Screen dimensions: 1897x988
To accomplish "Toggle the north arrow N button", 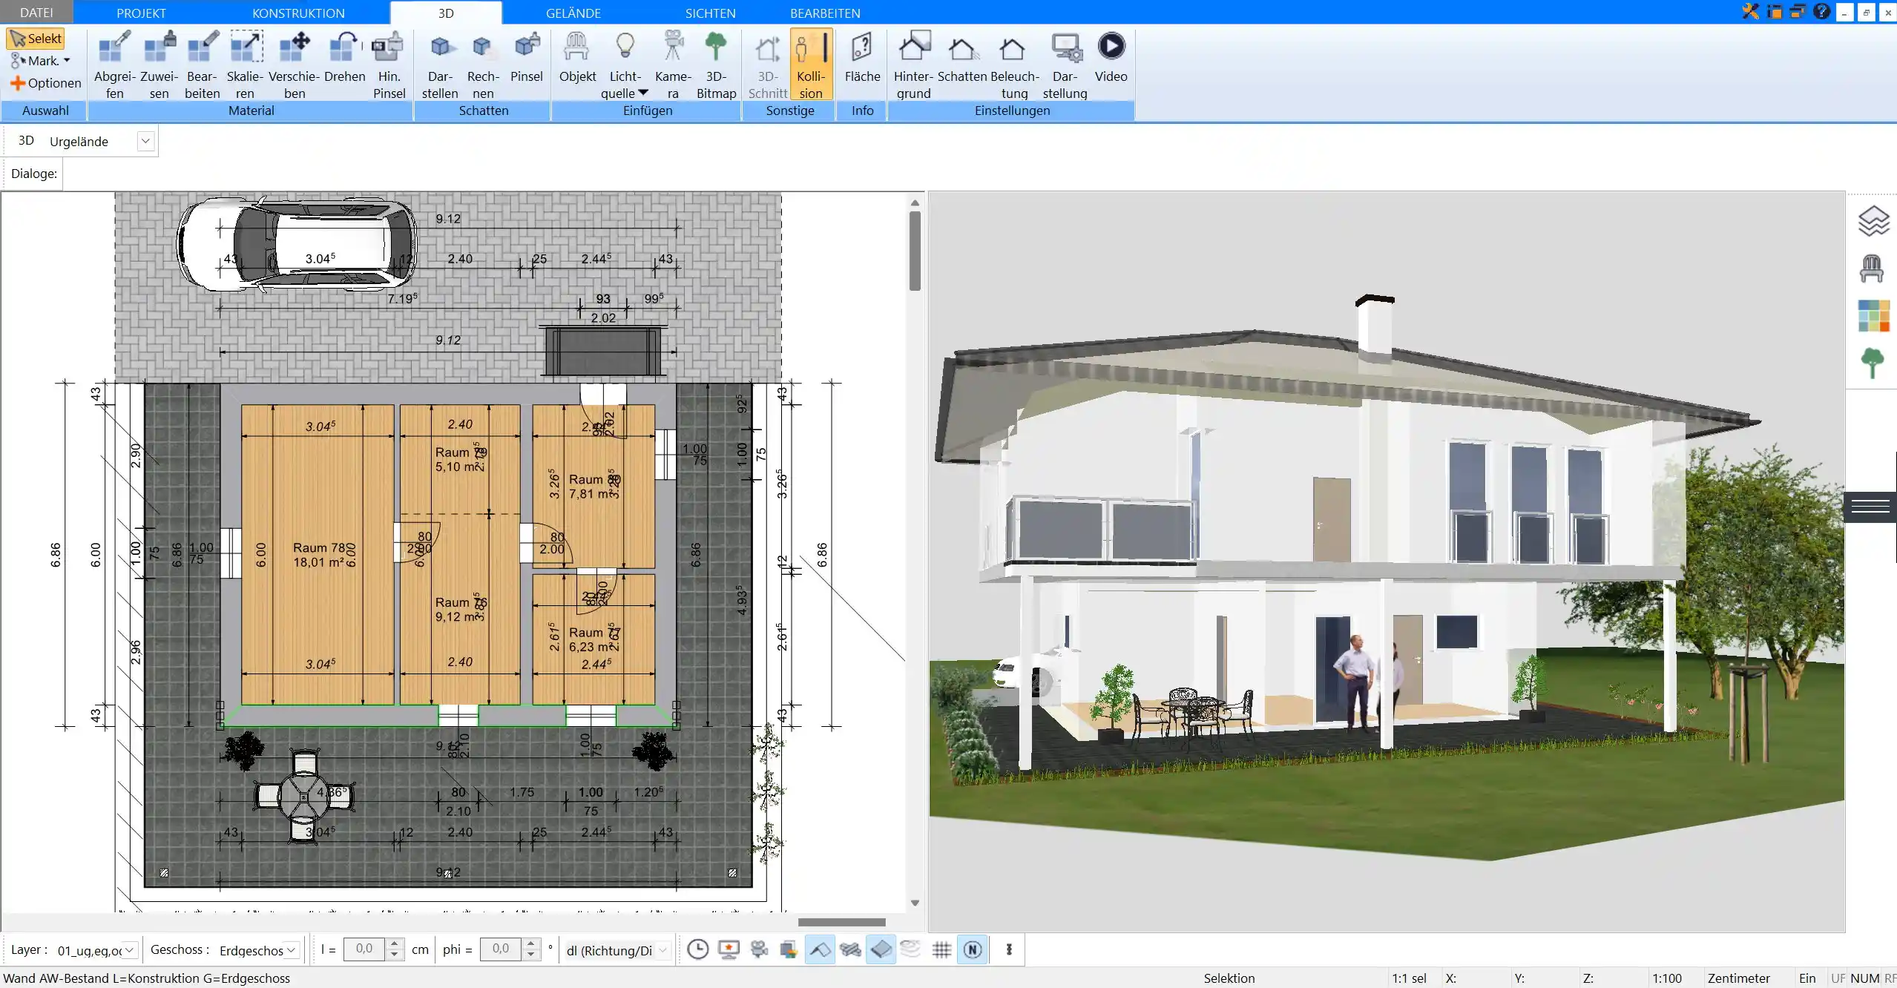I will coord(973,949).
